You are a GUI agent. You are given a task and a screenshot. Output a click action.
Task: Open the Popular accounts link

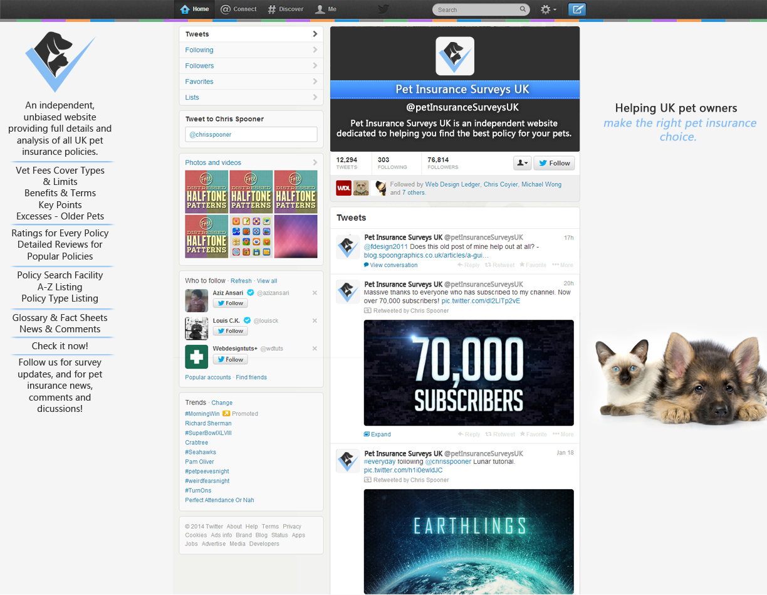tap(208, 377)
